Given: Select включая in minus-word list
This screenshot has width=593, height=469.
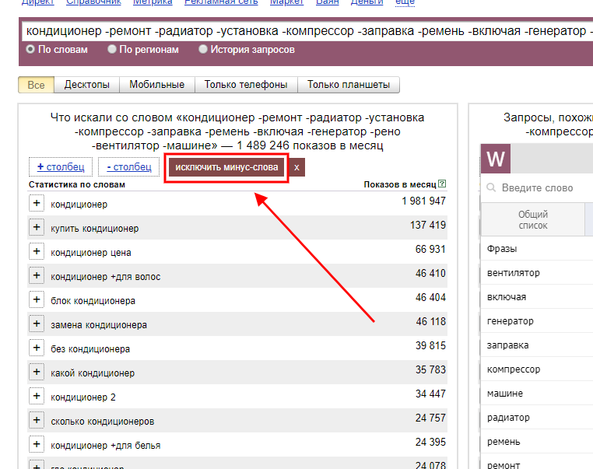Looking at the screenshot, I should pos(537,296).
